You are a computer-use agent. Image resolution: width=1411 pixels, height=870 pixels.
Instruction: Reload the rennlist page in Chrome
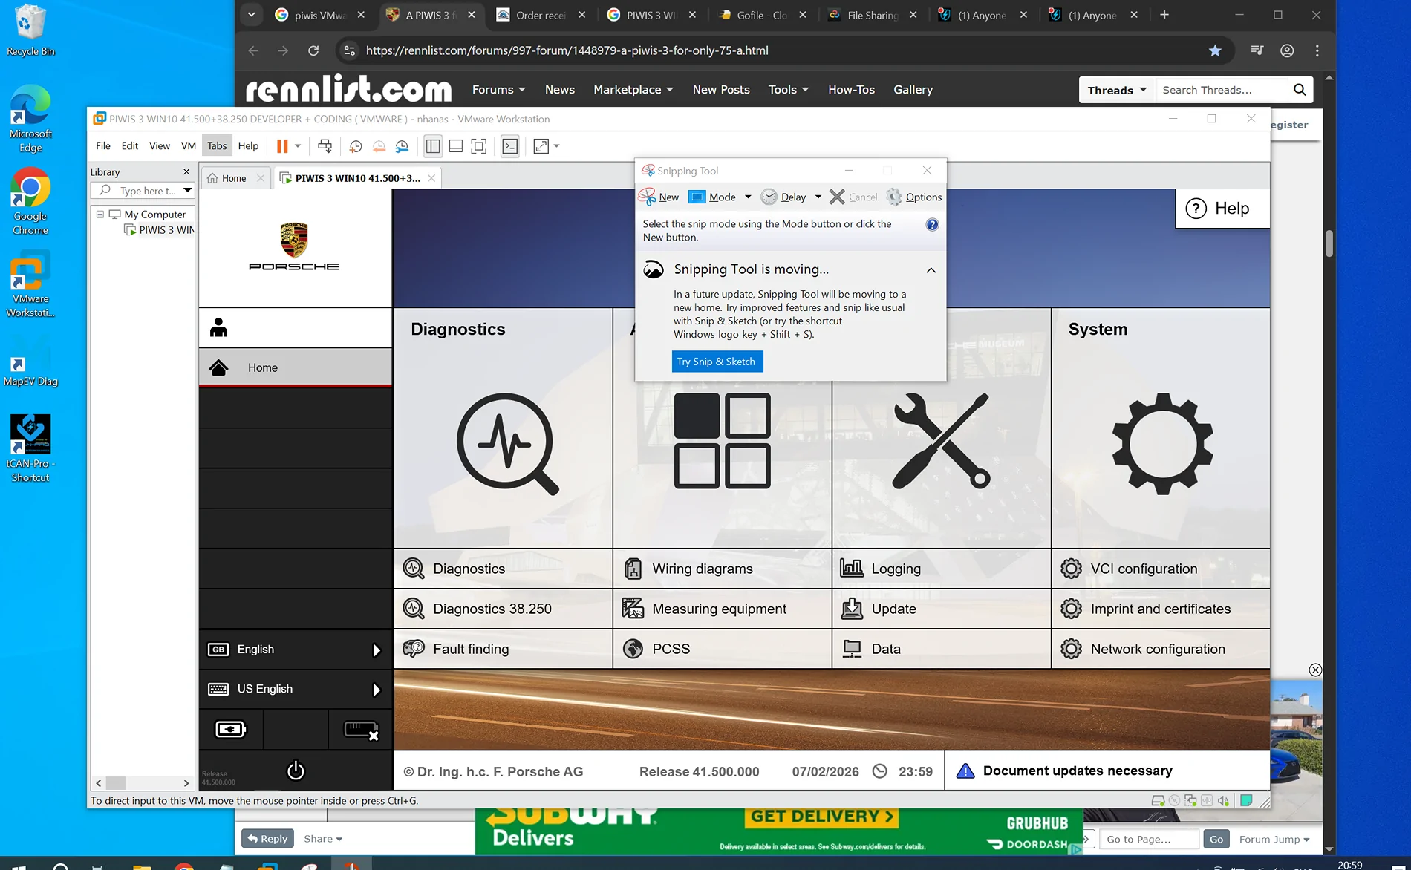tap(313, 50)
